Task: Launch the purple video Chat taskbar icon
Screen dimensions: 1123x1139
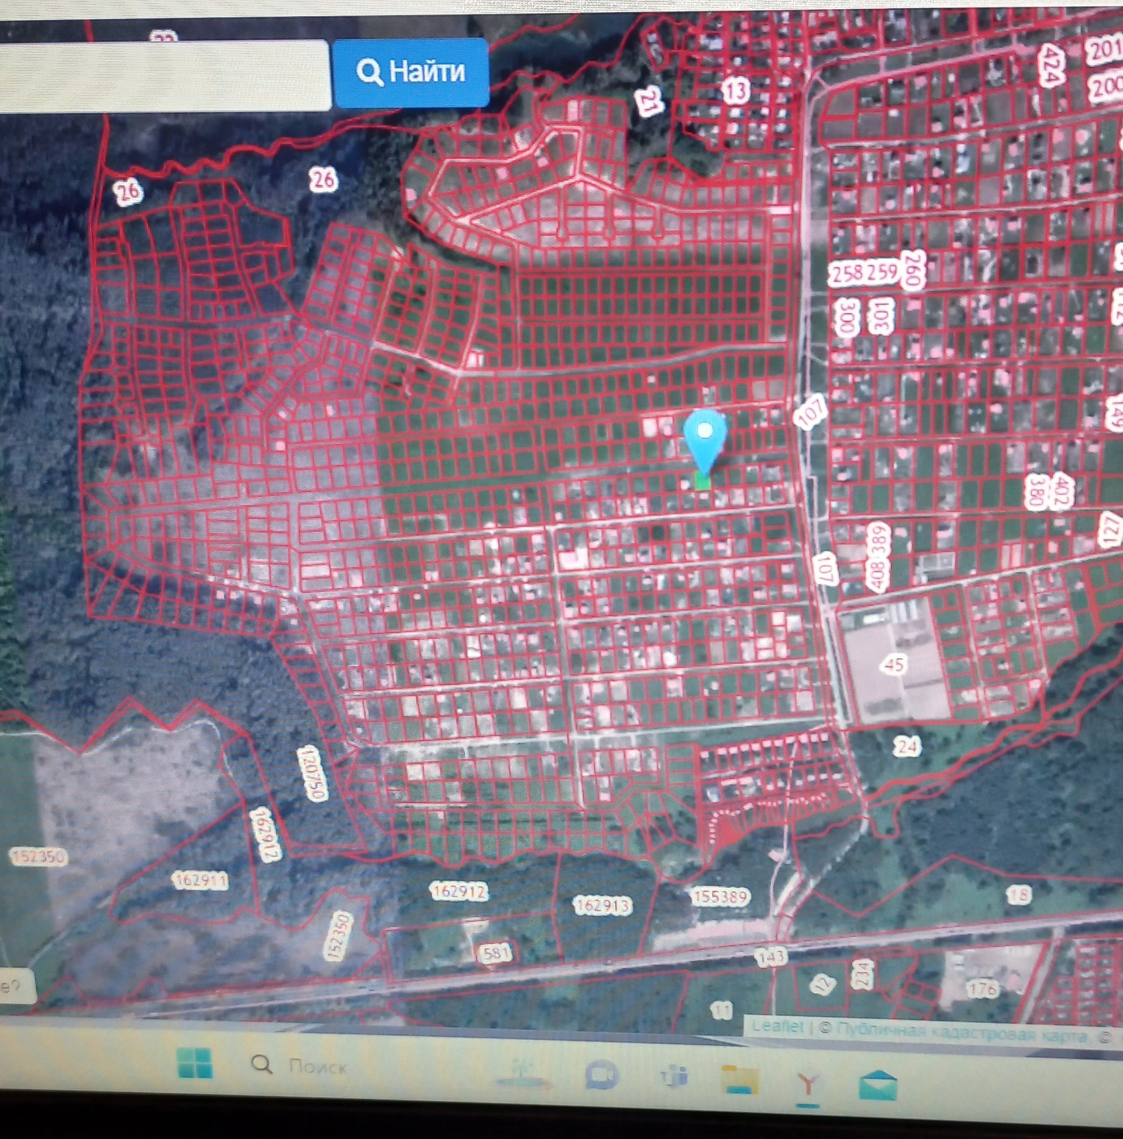Action: pos(602,1076)
